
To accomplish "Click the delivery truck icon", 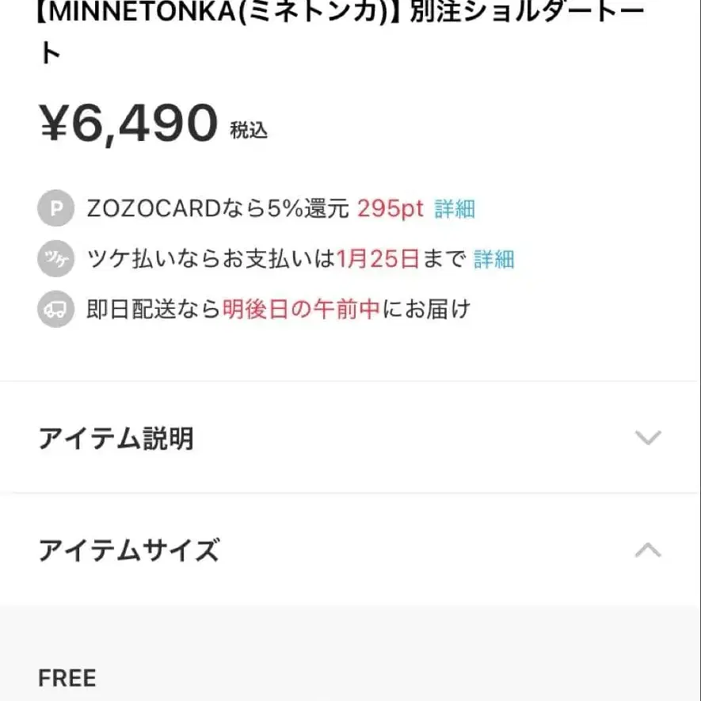I will pyautogui.click(x=55, y=310).
